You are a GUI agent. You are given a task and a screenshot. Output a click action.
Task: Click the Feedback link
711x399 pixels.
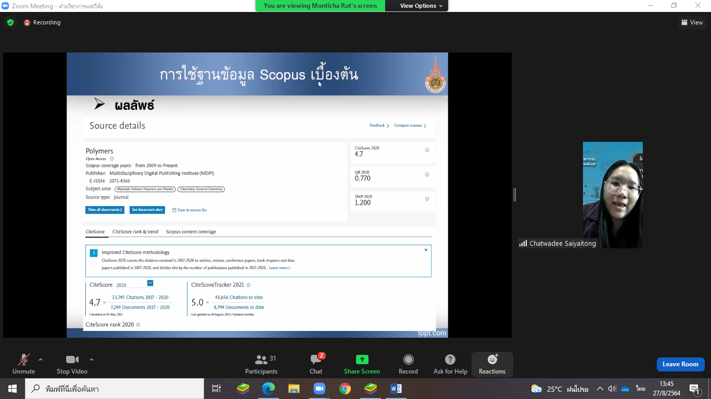pyautogui.click(x=379, y=126)
